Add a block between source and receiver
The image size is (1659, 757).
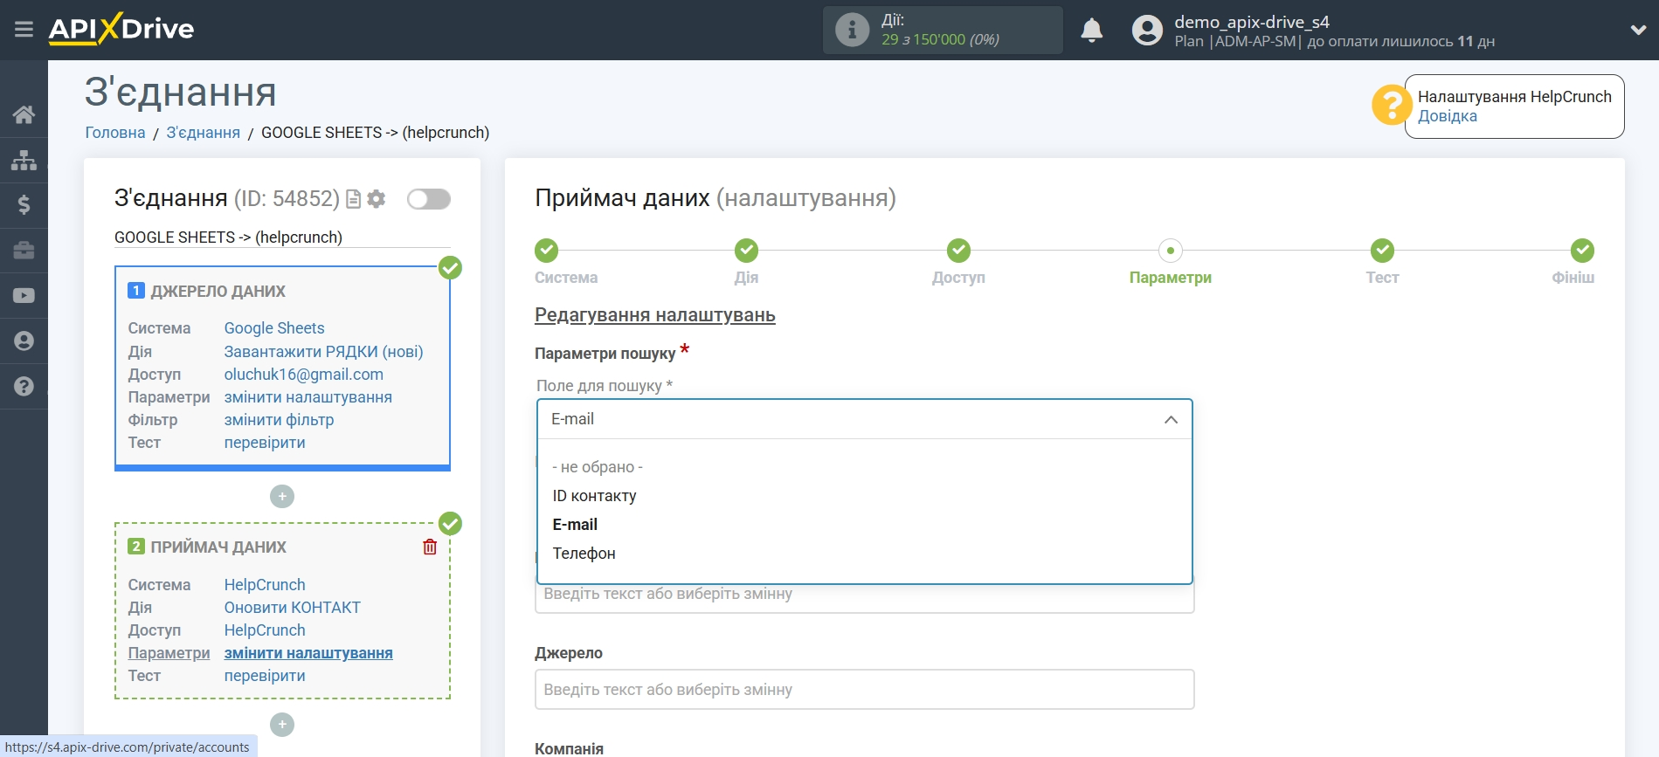(x=282, y=497)
